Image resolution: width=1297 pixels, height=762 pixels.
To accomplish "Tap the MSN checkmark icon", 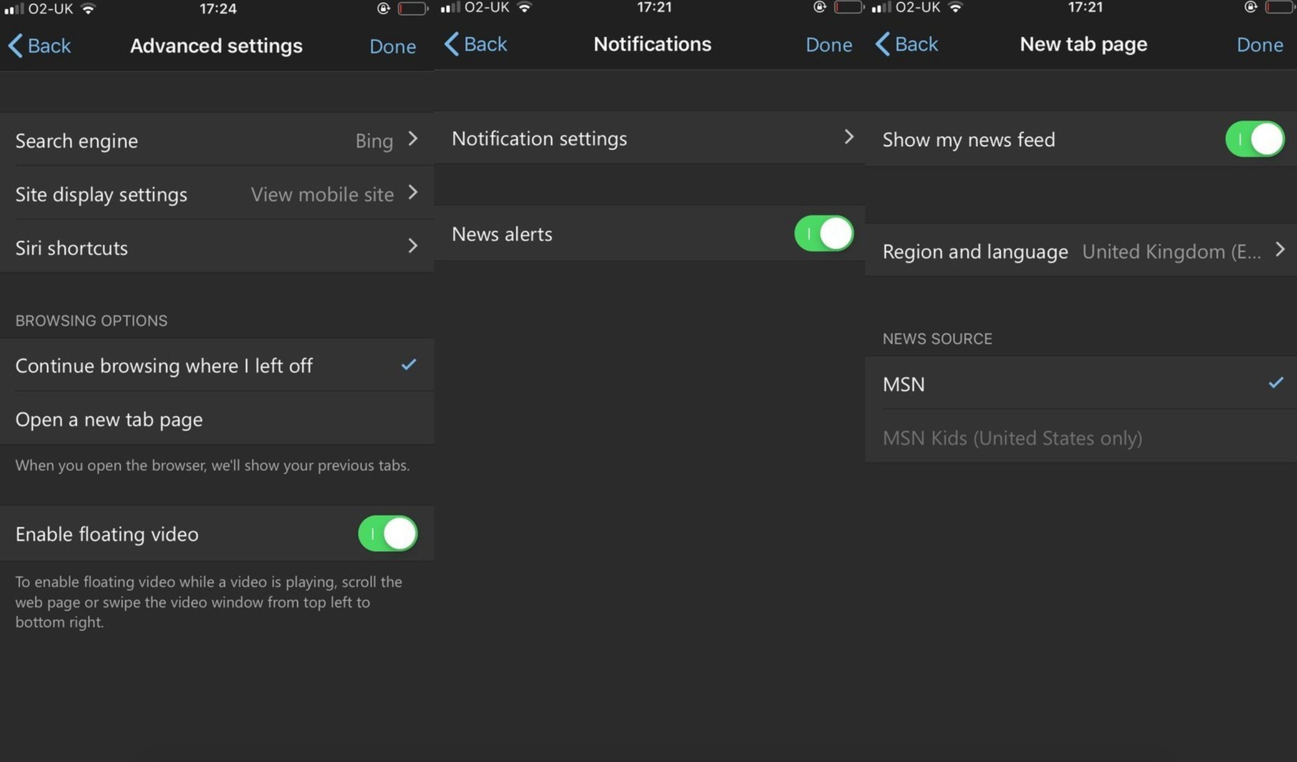I will pos(1276,383).
